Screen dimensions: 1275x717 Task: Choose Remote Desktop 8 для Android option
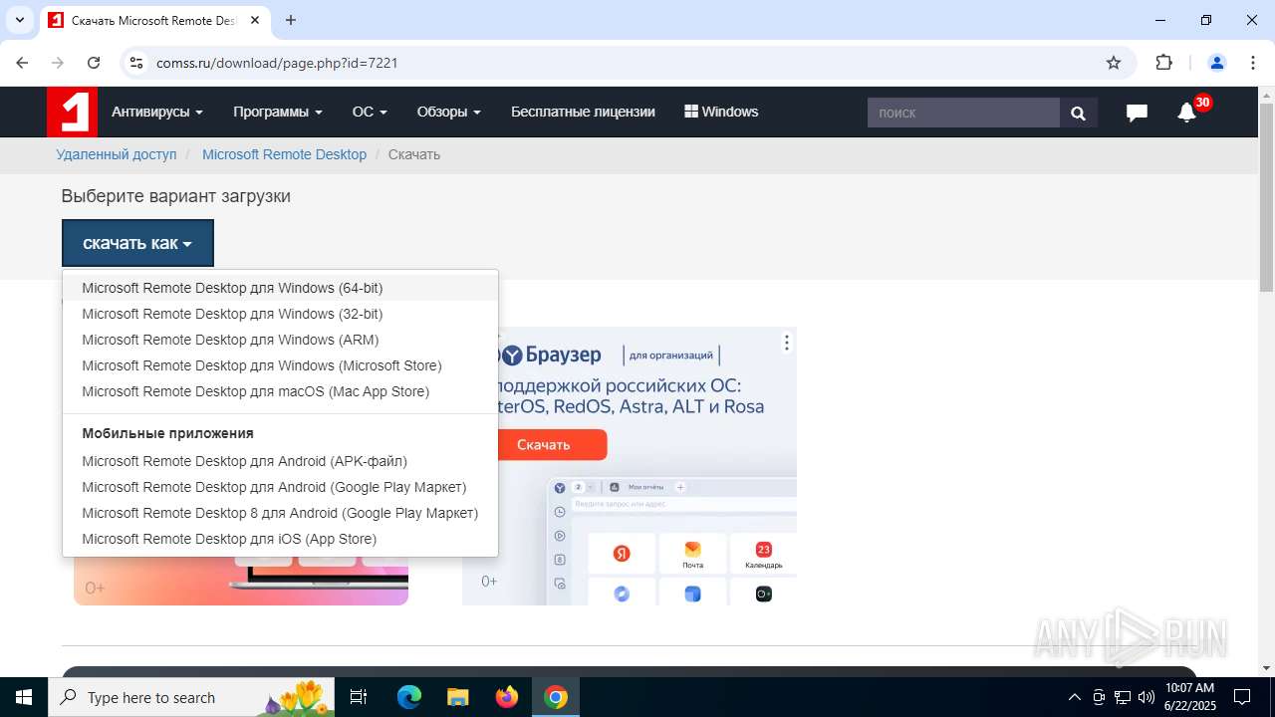click(x=280, y=513)
